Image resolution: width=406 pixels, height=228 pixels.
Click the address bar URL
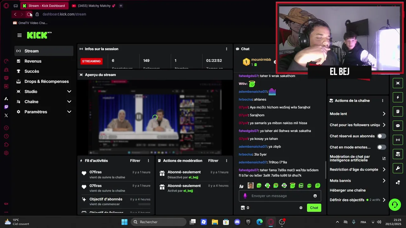[64, 14]
